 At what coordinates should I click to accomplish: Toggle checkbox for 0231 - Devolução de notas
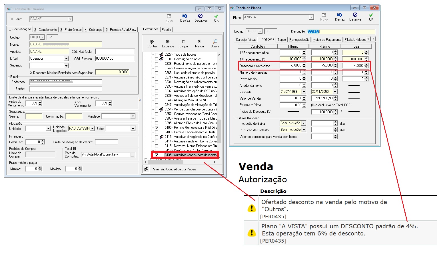click(157, 59)
